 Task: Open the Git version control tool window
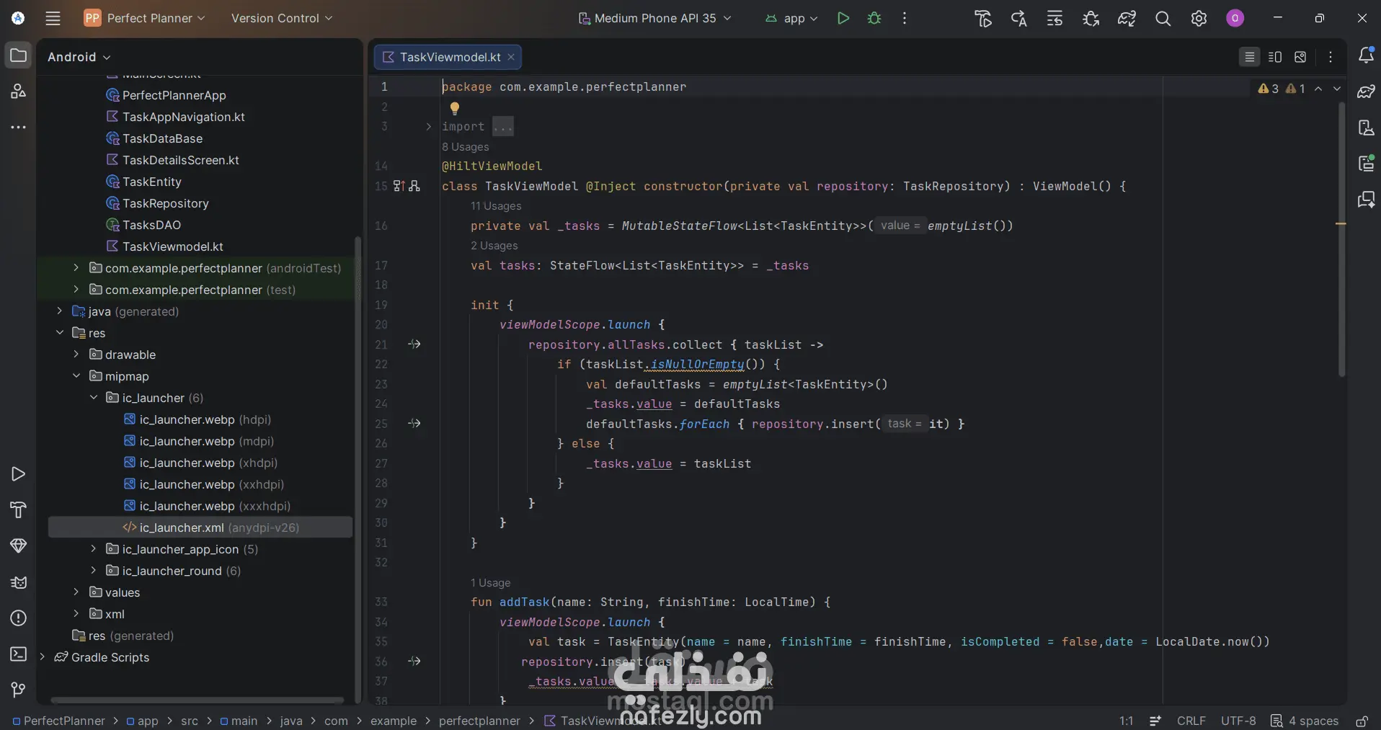[x=19, y=690]
